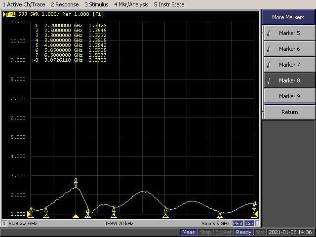316x237 pixels.
Task: Disable Marker 7
Action: pyautogui.click(x=289, y=65)
